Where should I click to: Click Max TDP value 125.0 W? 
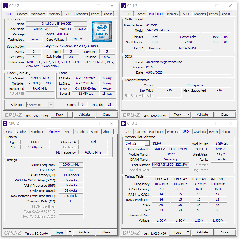(81, 29)
